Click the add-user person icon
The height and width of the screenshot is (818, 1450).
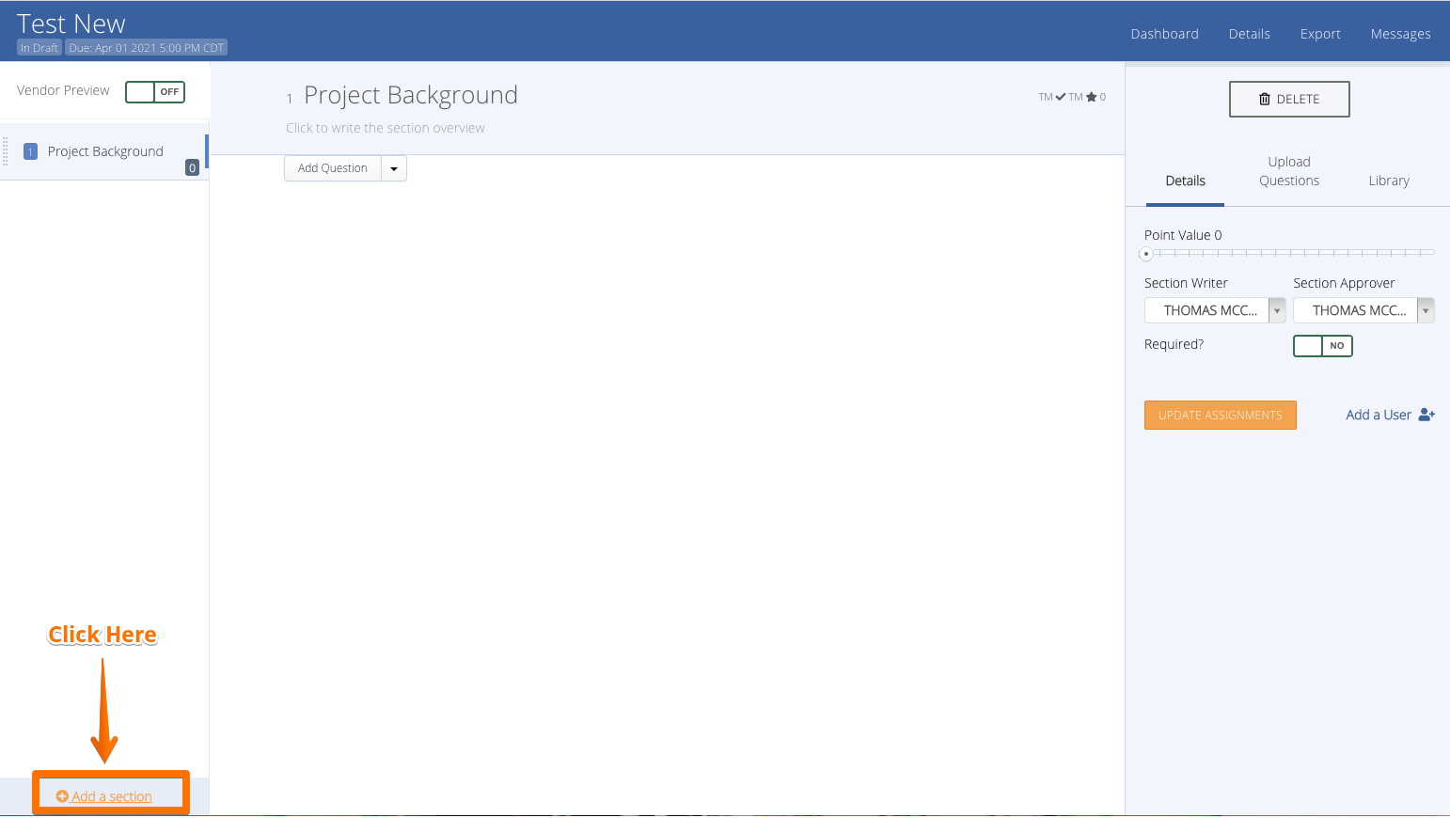(x=1426, y=415)
